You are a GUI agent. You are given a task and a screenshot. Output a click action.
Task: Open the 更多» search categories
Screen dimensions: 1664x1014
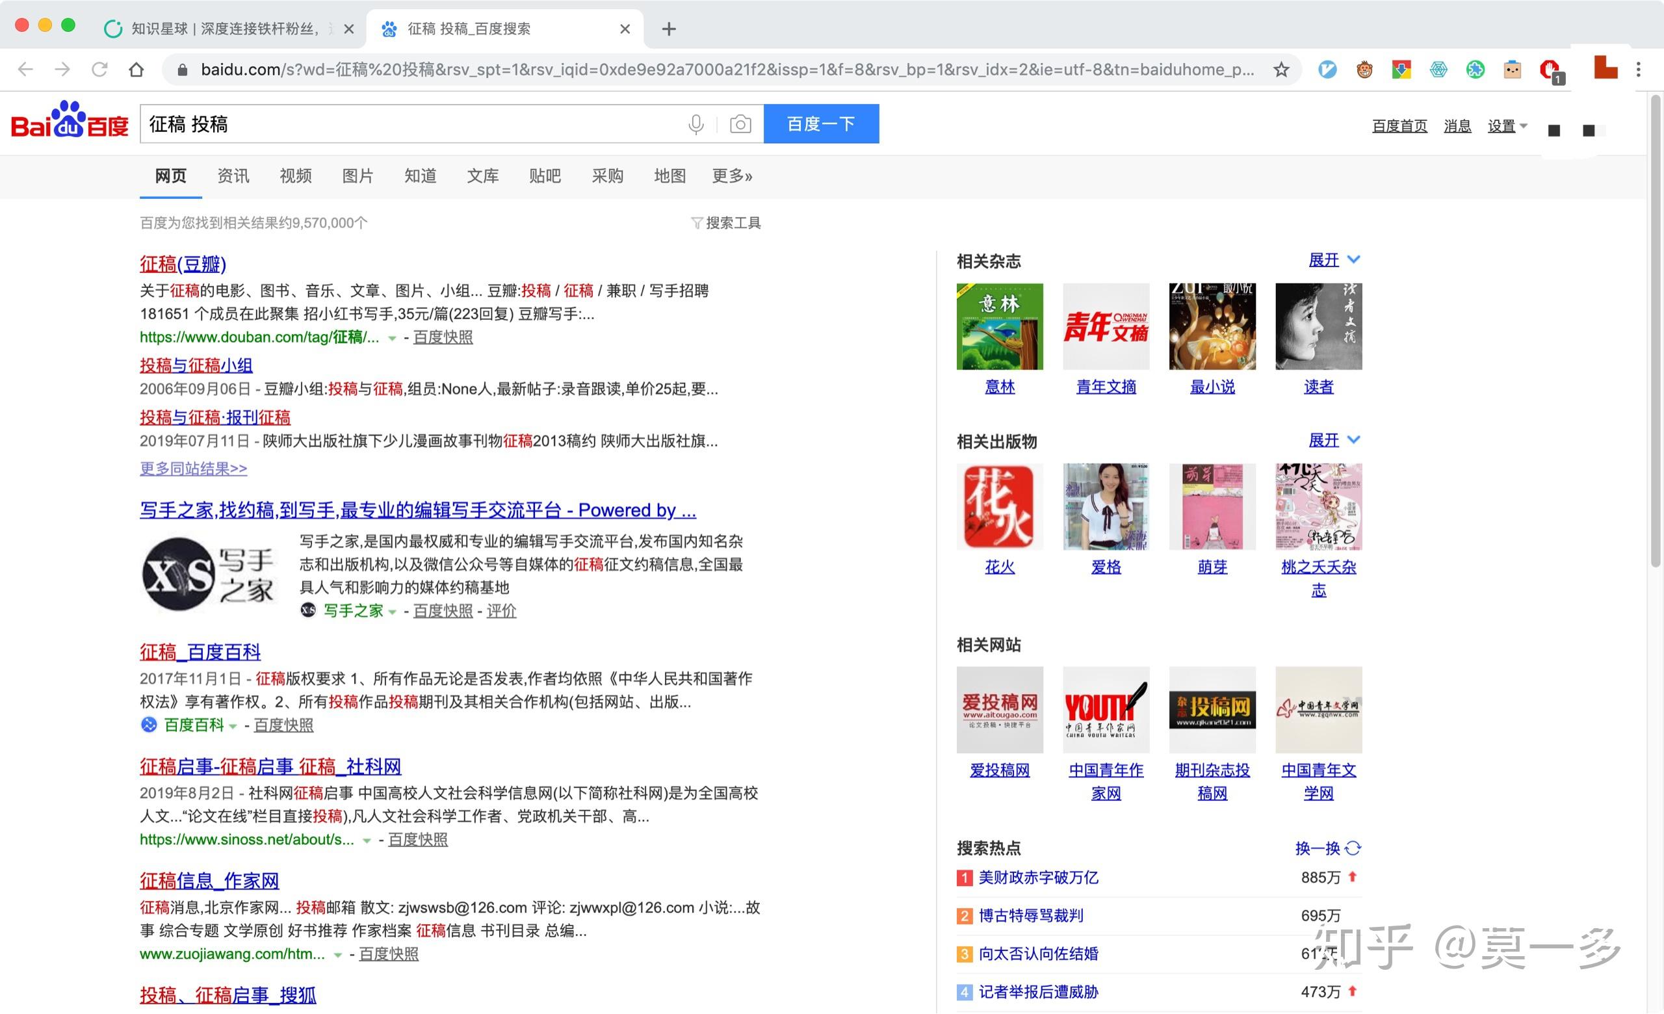click(732, 176)
